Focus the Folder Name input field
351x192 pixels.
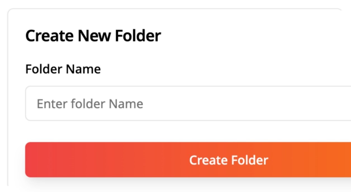point(188,103)
